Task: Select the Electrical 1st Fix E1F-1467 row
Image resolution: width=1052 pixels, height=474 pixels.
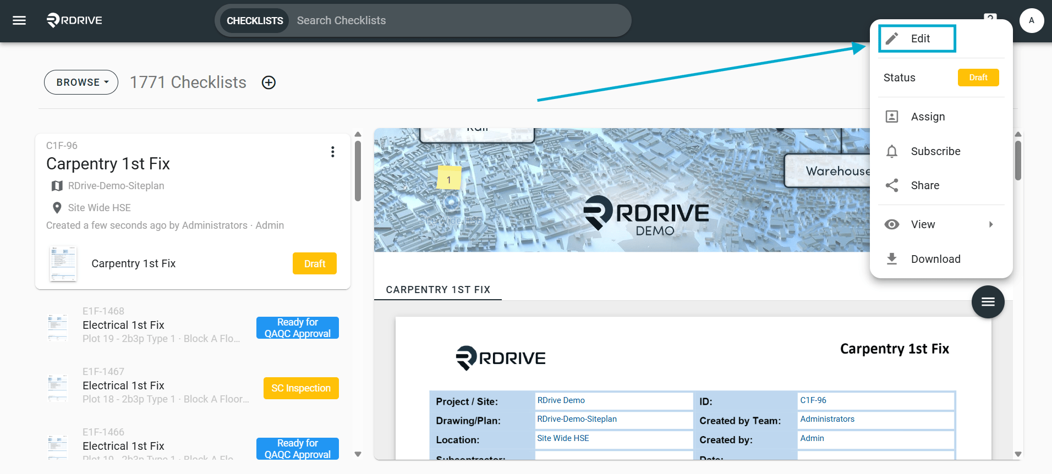Action: pyautogui.click(x=193, y=385)
